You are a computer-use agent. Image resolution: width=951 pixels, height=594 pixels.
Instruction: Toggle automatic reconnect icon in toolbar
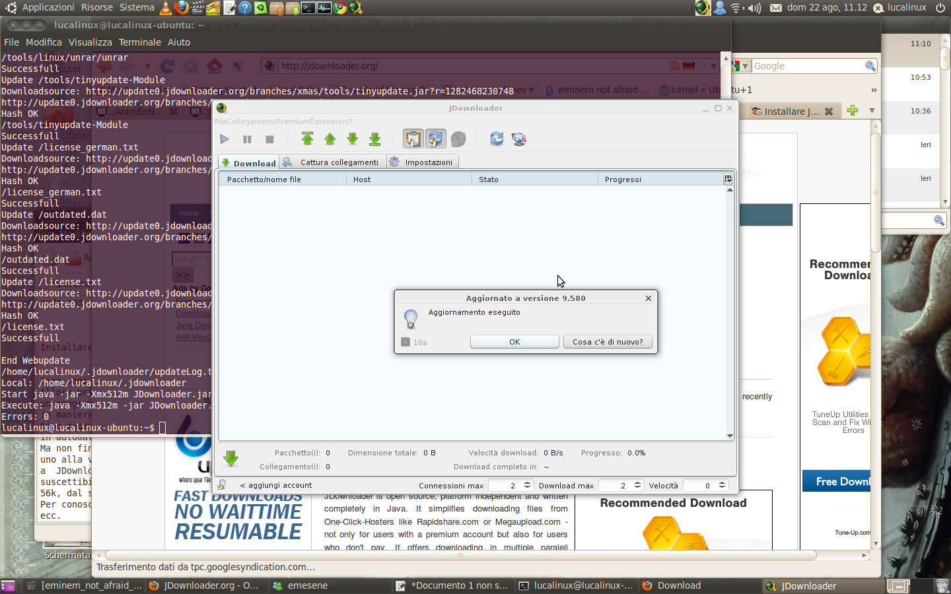[435, 139]
